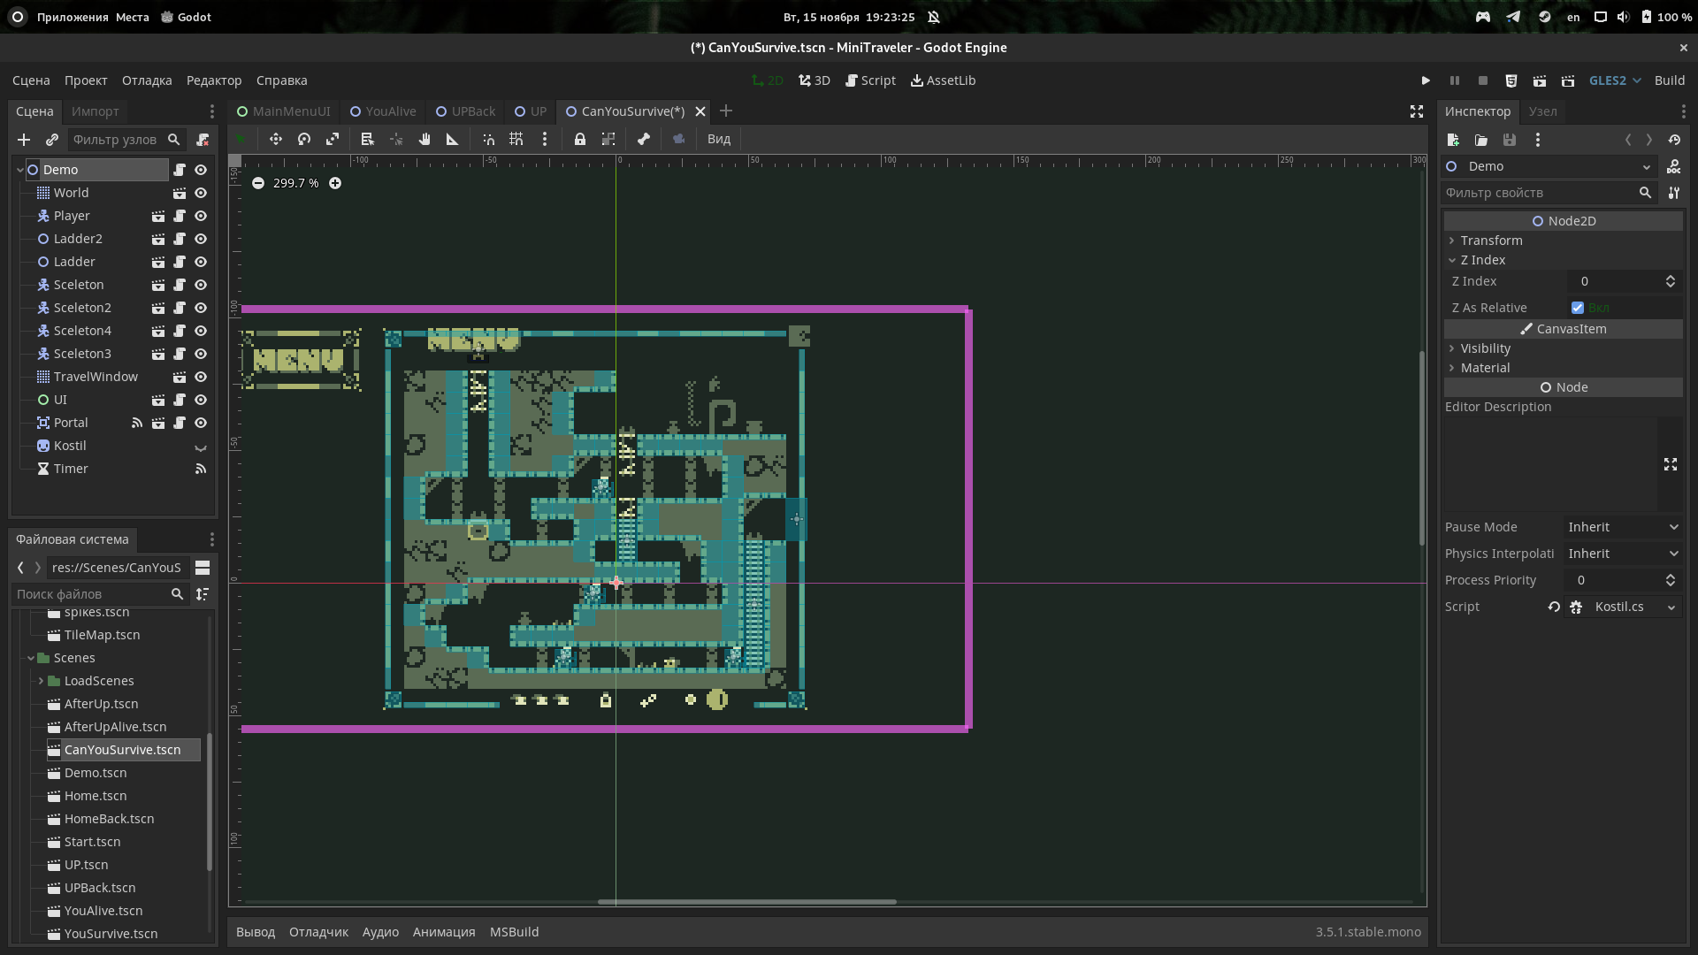1698x955 pixels.
Task: Select the Move tool in viewport toolbar
Action: 276,139
